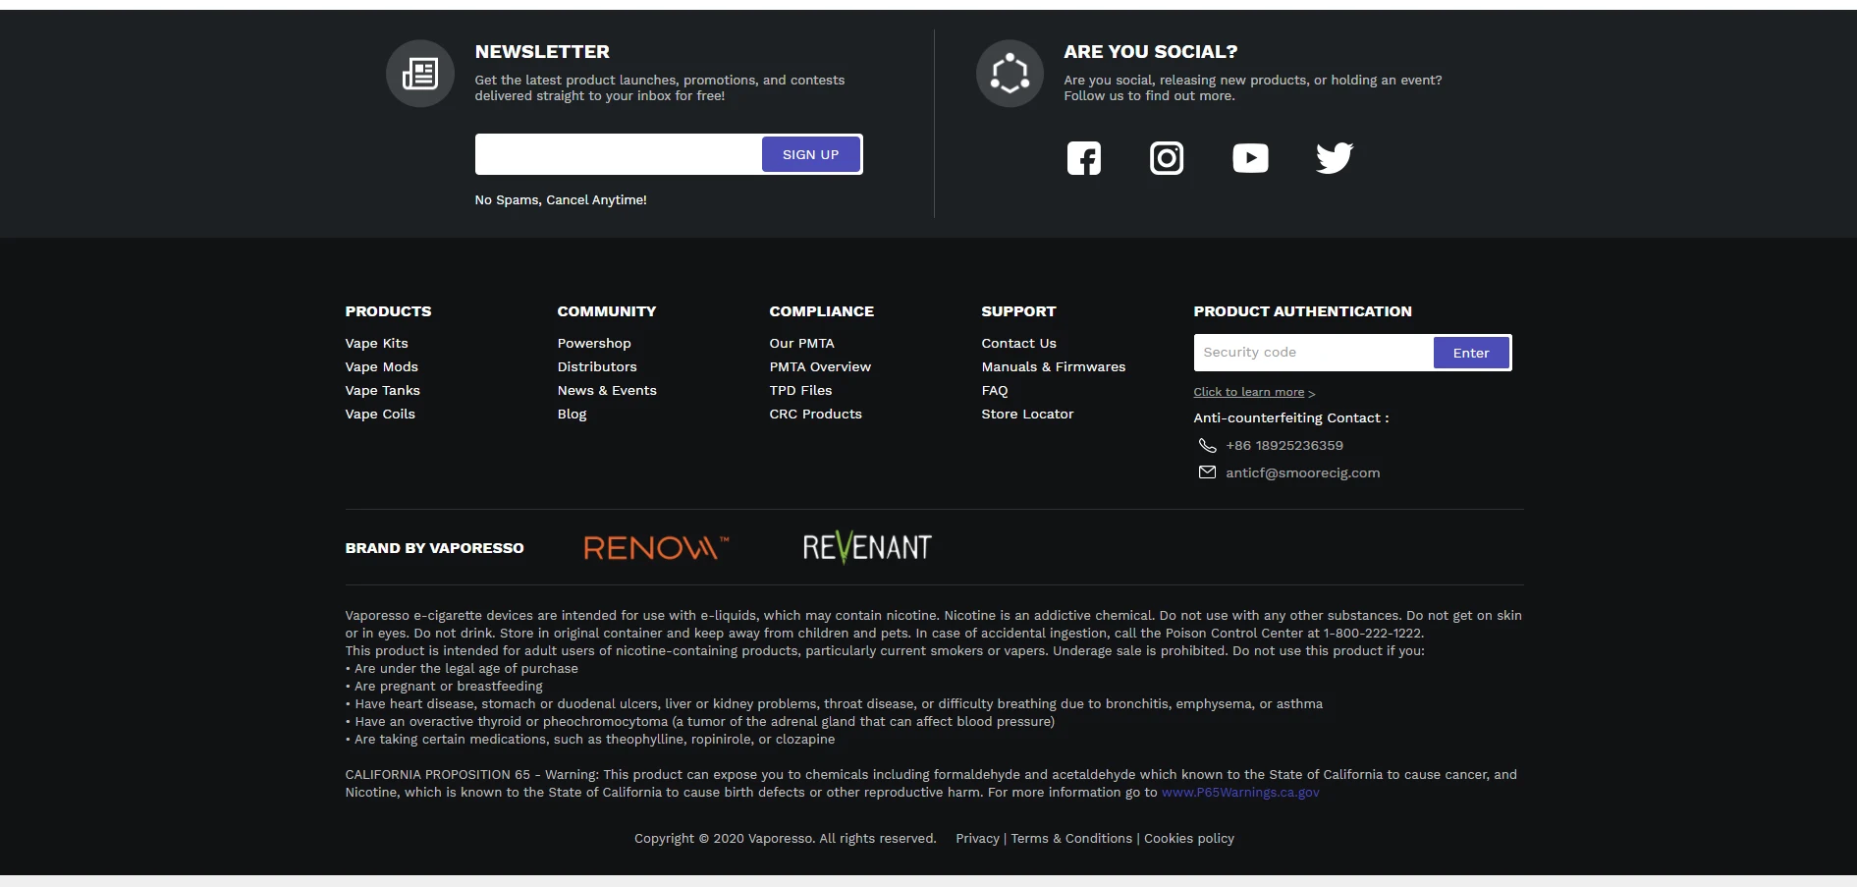Open the FAQ link

pos(995,390)
